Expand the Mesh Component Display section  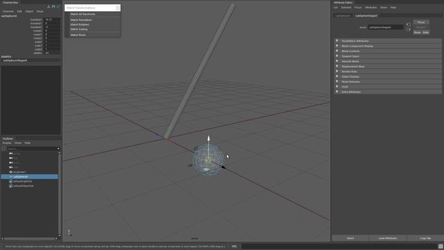click(388, 46)
